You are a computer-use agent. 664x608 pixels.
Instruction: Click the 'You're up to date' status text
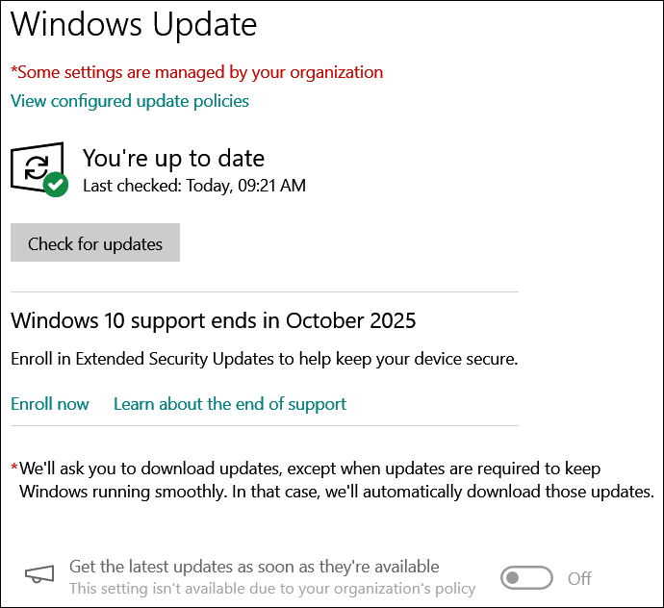click(173, 159)
